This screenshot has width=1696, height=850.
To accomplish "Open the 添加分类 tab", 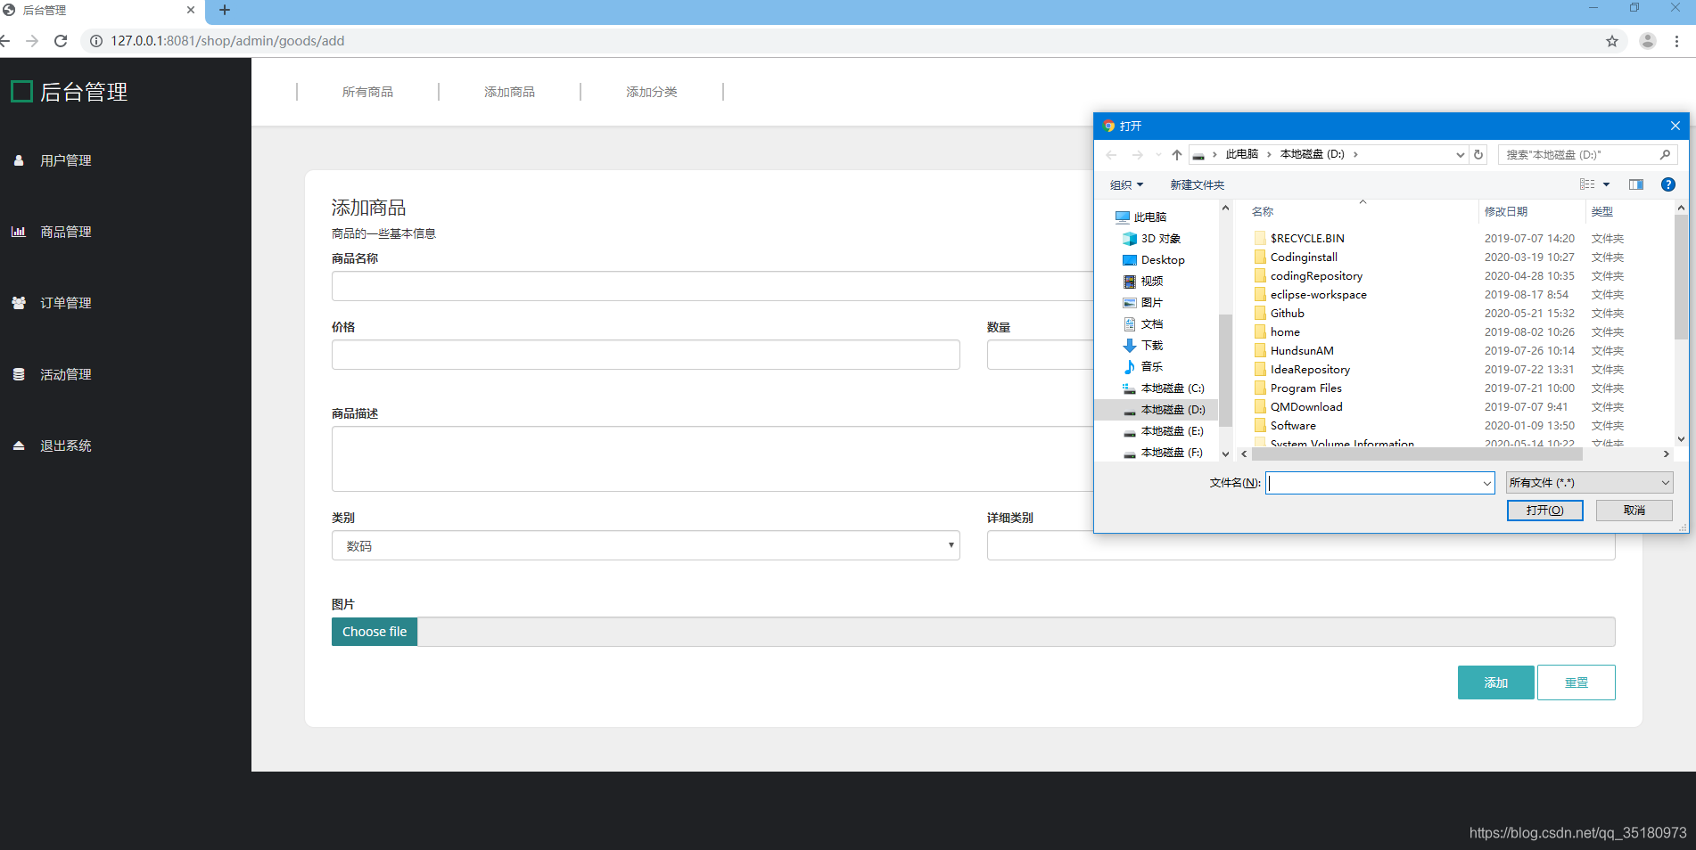I will 652,92.
